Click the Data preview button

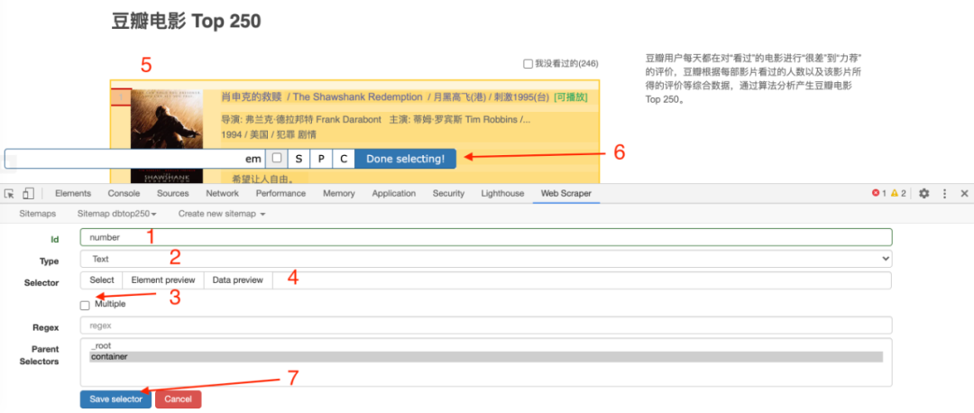point(238,280)
